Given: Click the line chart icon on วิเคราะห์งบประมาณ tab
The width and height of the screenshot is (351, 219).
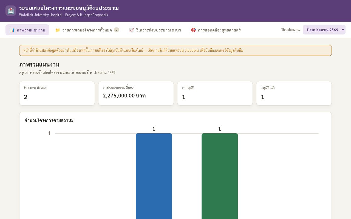Looking at the screenshot, I should (132, 30).
